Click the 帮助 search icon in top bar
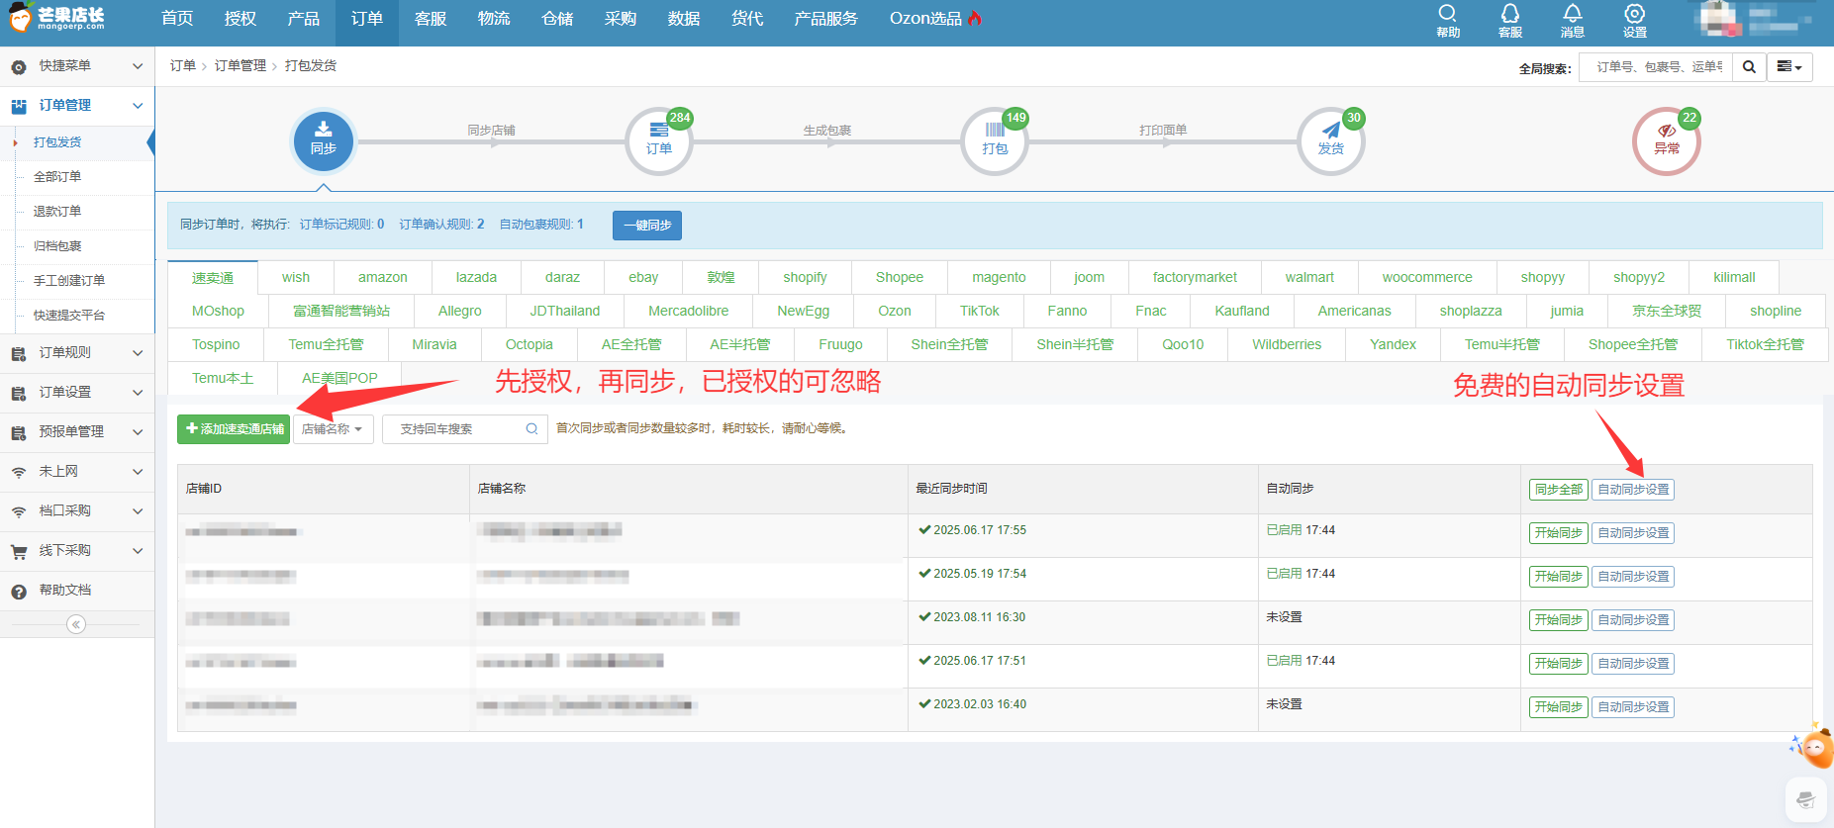 pyautogui.click(x=1448, y=14)
